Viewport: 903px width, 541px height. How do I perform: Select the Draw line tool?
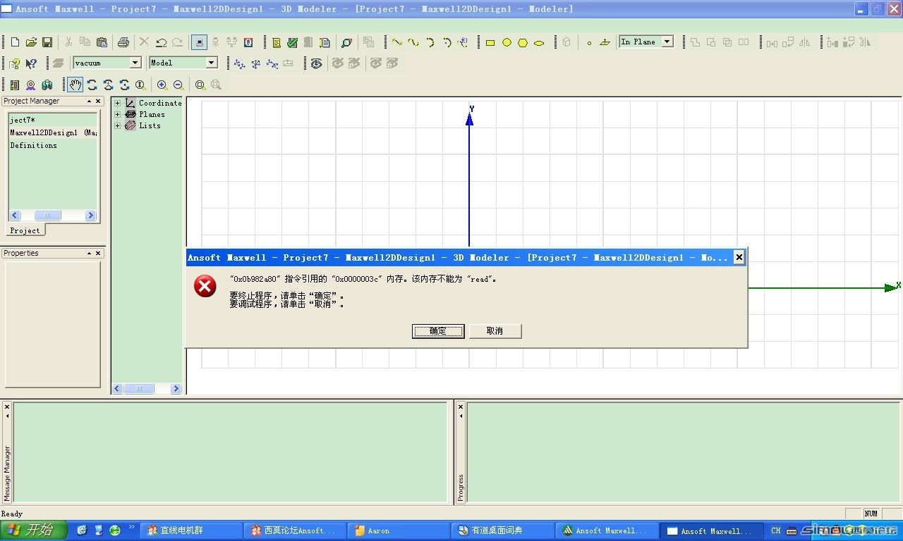click(x=397, y=42)
